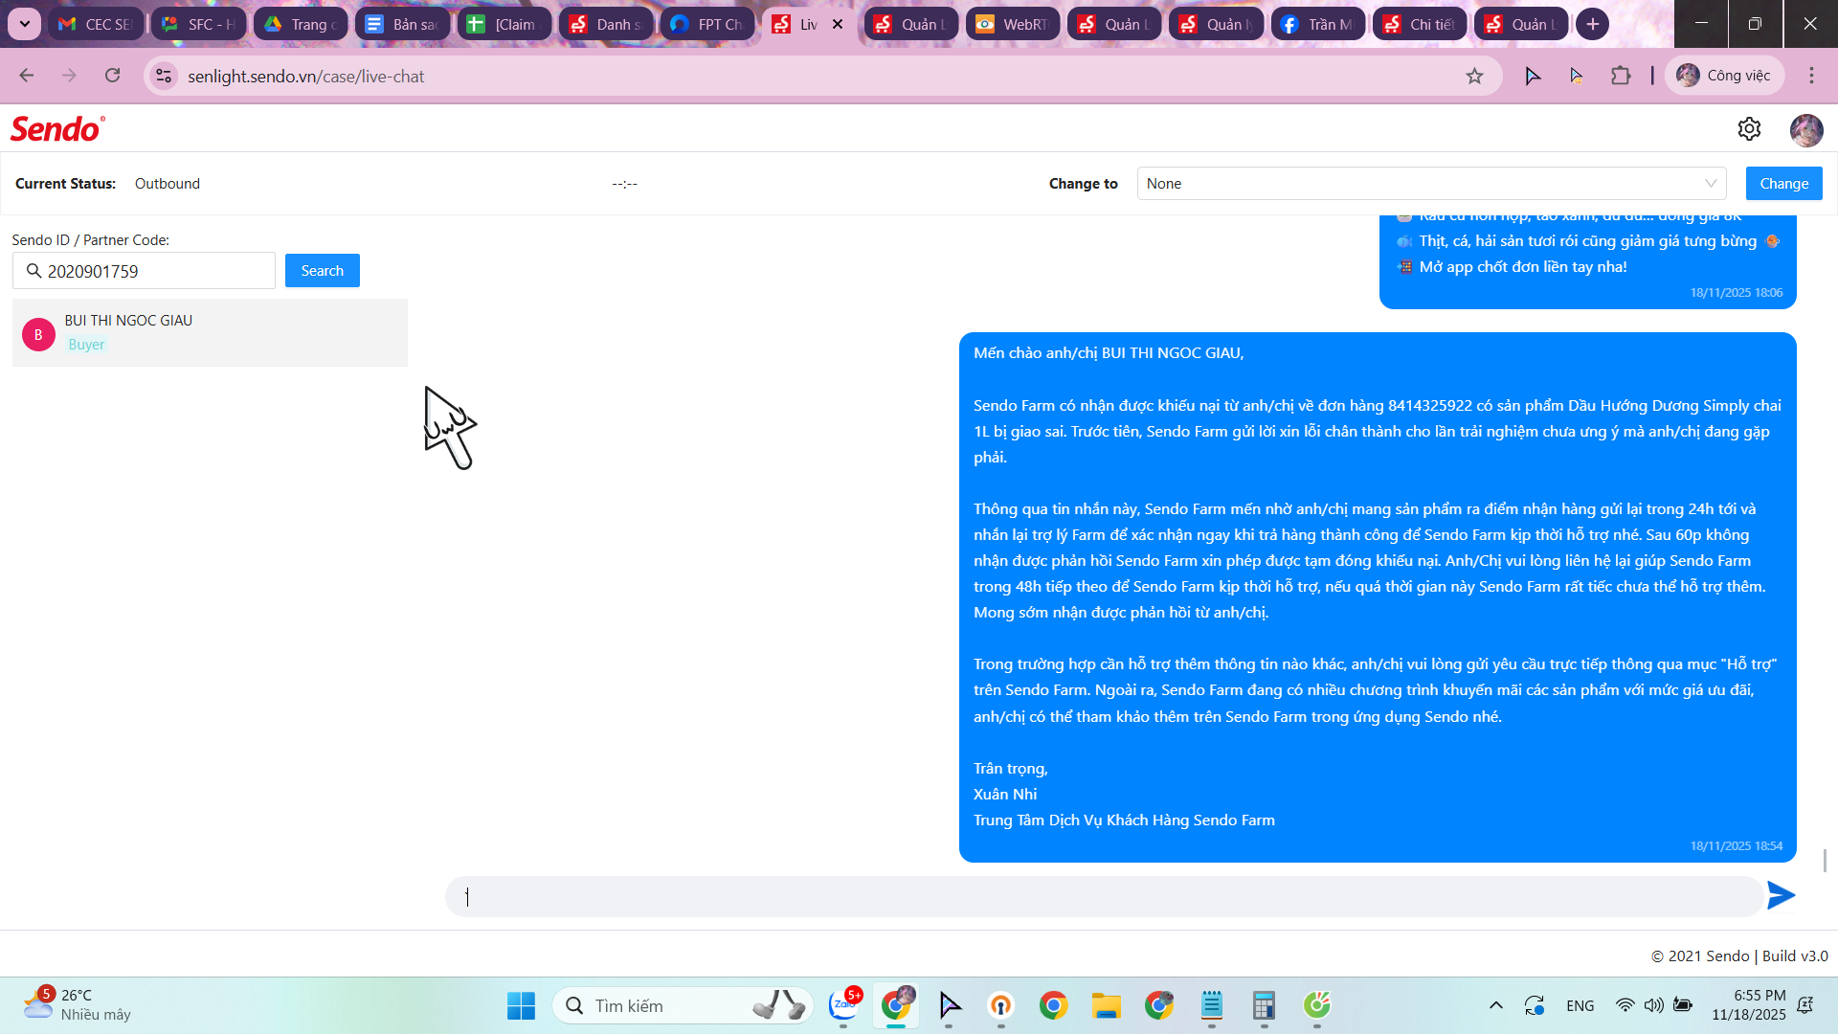The image size is (1838, 1034).
Task: Click the user profile avatar top right
Action: click(1805, 129)
